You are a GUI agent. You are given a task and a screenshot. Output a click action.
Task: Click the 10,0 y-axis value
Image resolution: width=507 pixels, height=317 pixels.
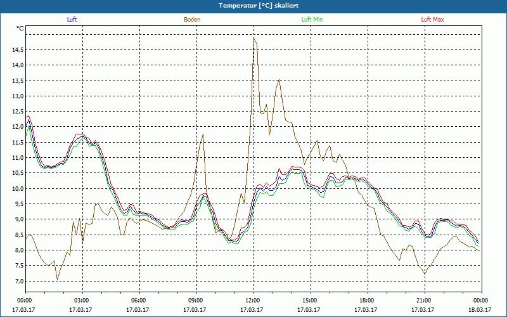pyautogui.click(x=18, y=188)
